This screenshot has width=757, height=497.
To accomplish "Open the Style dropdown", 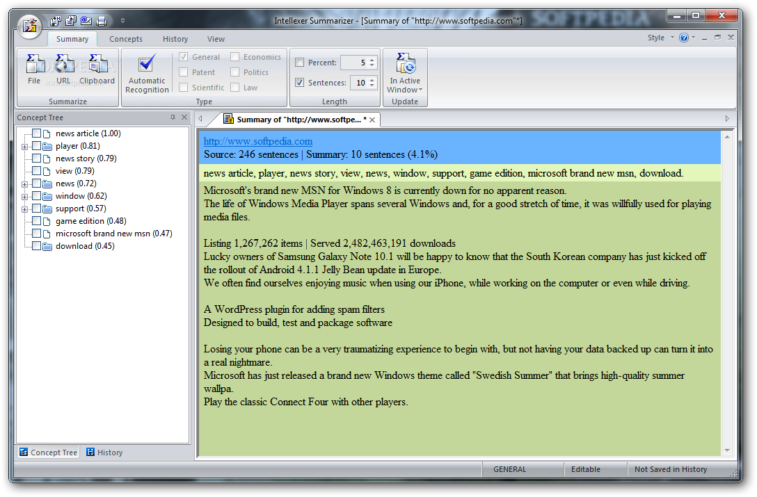I will [x=661, y=38].
